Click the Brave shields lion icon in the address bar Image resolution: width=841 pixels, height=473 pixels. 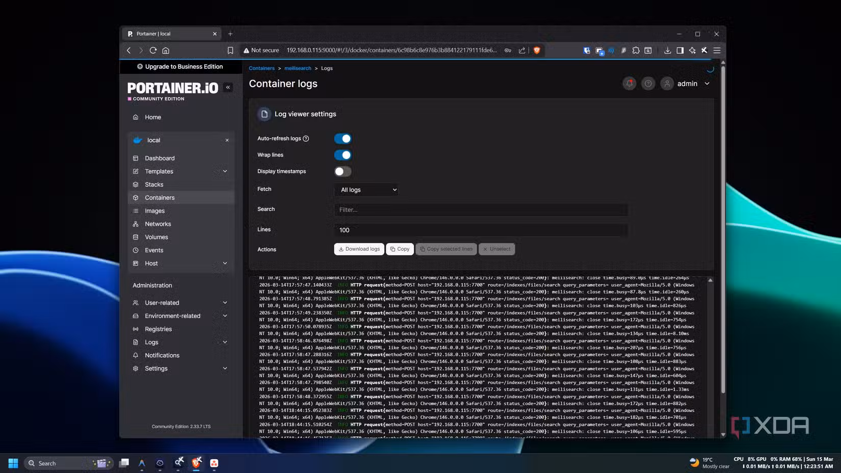pyautogui.click(x=537, y=50)
